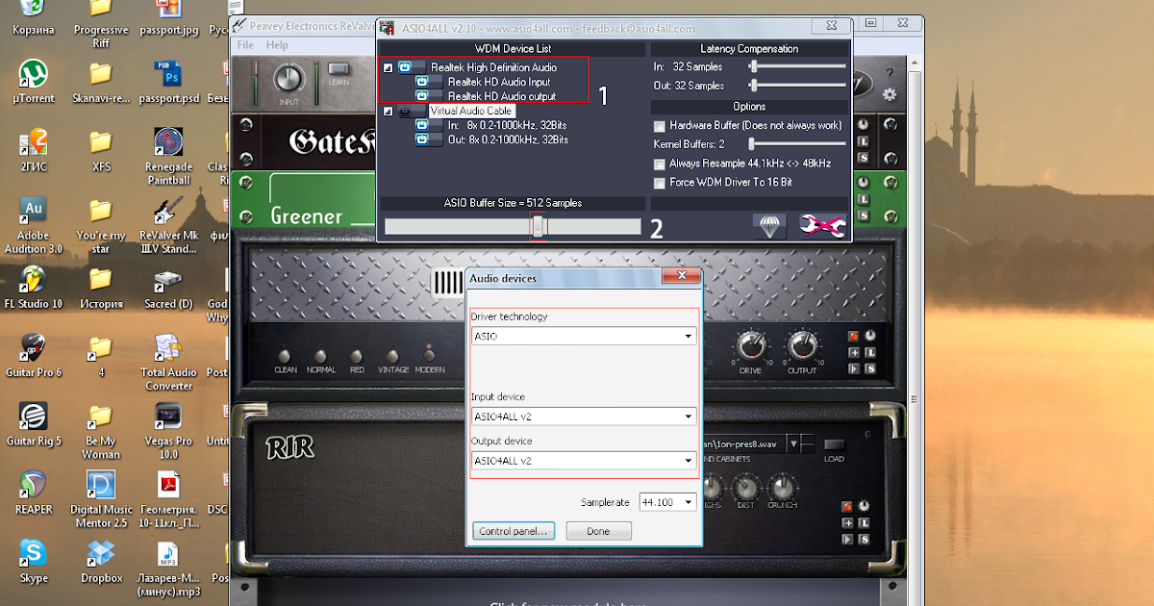Click the ASIO Buffer Size slider handle
Viewport: 1154px width, 606px height.
[x=539, y=226]
